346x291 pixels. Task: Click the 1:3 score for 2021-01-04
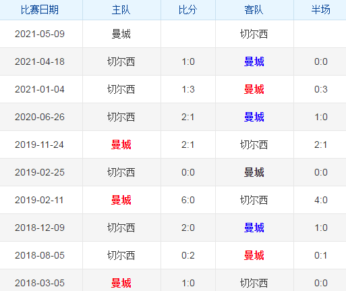pyautogui.click(x=188, y=89)
